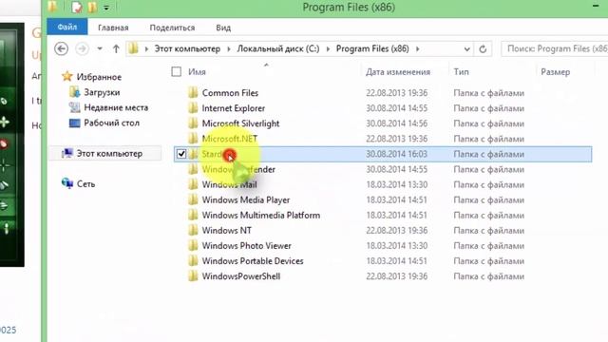
Task: Click the Сеть network icon
Action: click(67, 183)
